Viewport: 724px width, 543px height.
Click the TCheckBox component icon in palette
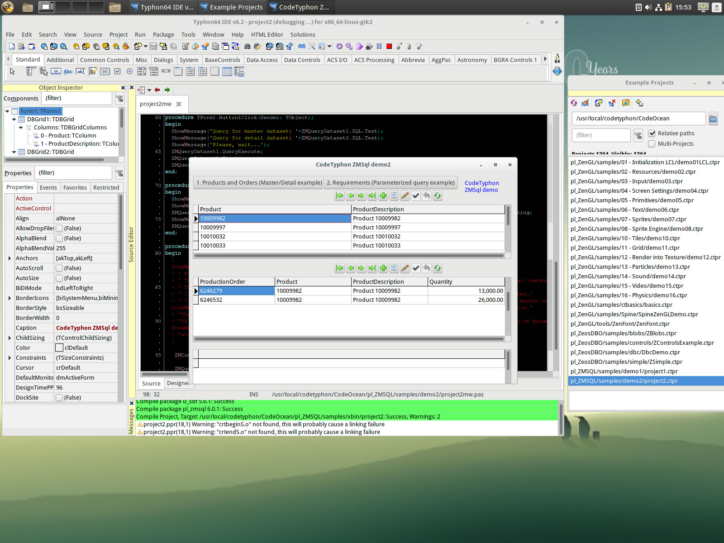[118, 71]
